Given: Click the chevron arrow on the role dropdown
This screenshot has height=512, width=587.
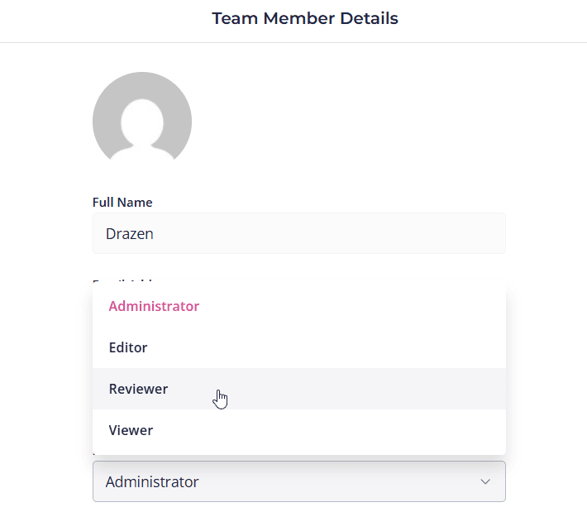Looking at the screenshot, I should (485, 481).
